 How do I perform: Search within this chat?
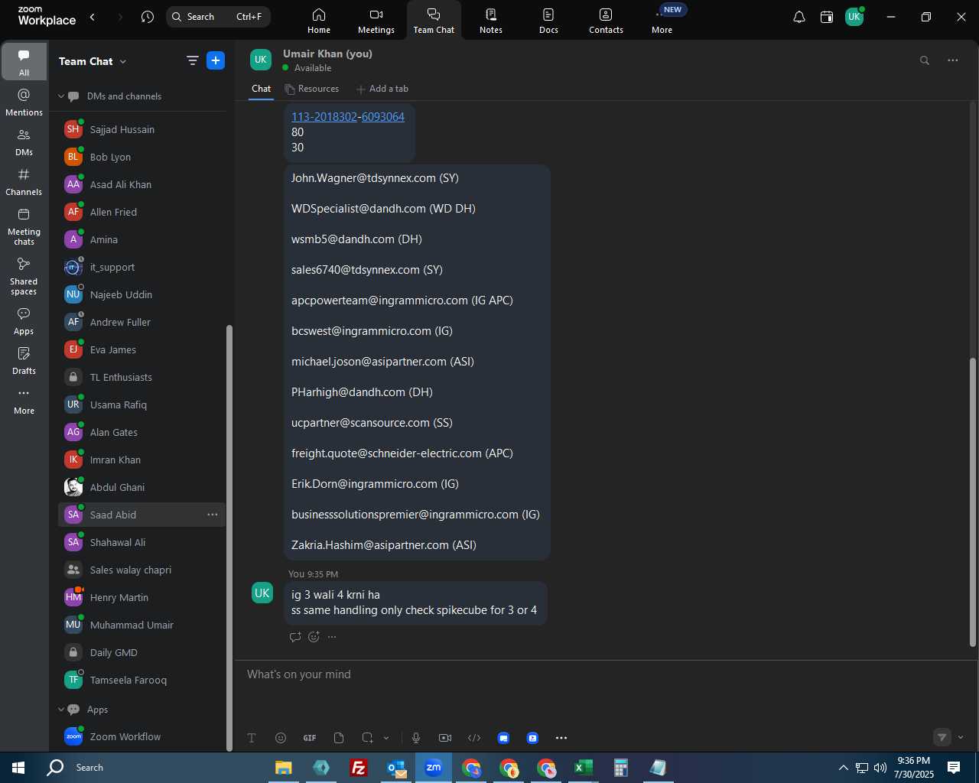[x=925, y=60]
